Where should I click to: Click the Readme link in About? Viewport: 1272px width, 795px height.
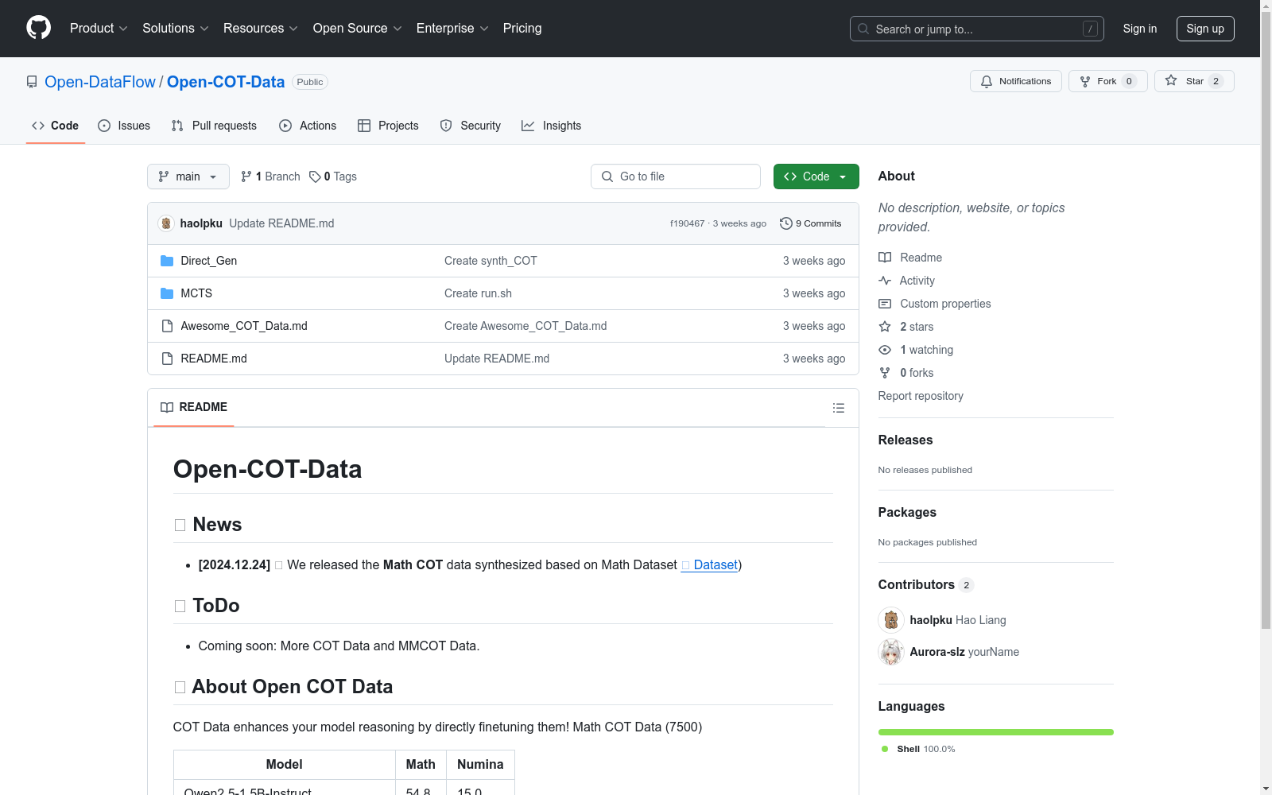(x=910, y=258)
